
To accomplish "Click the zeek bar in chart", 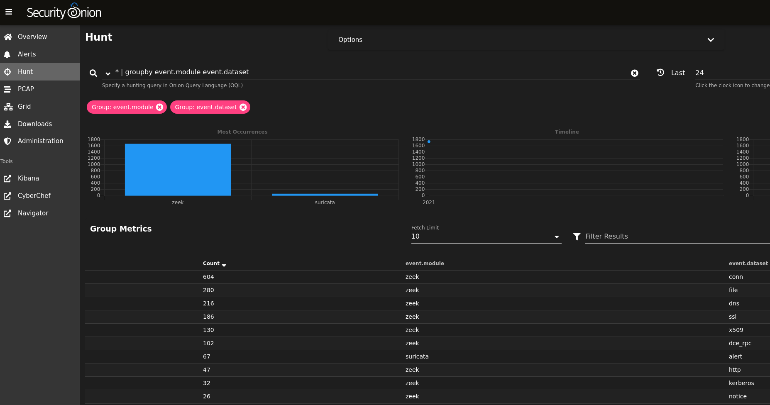I will pos(178,170).
